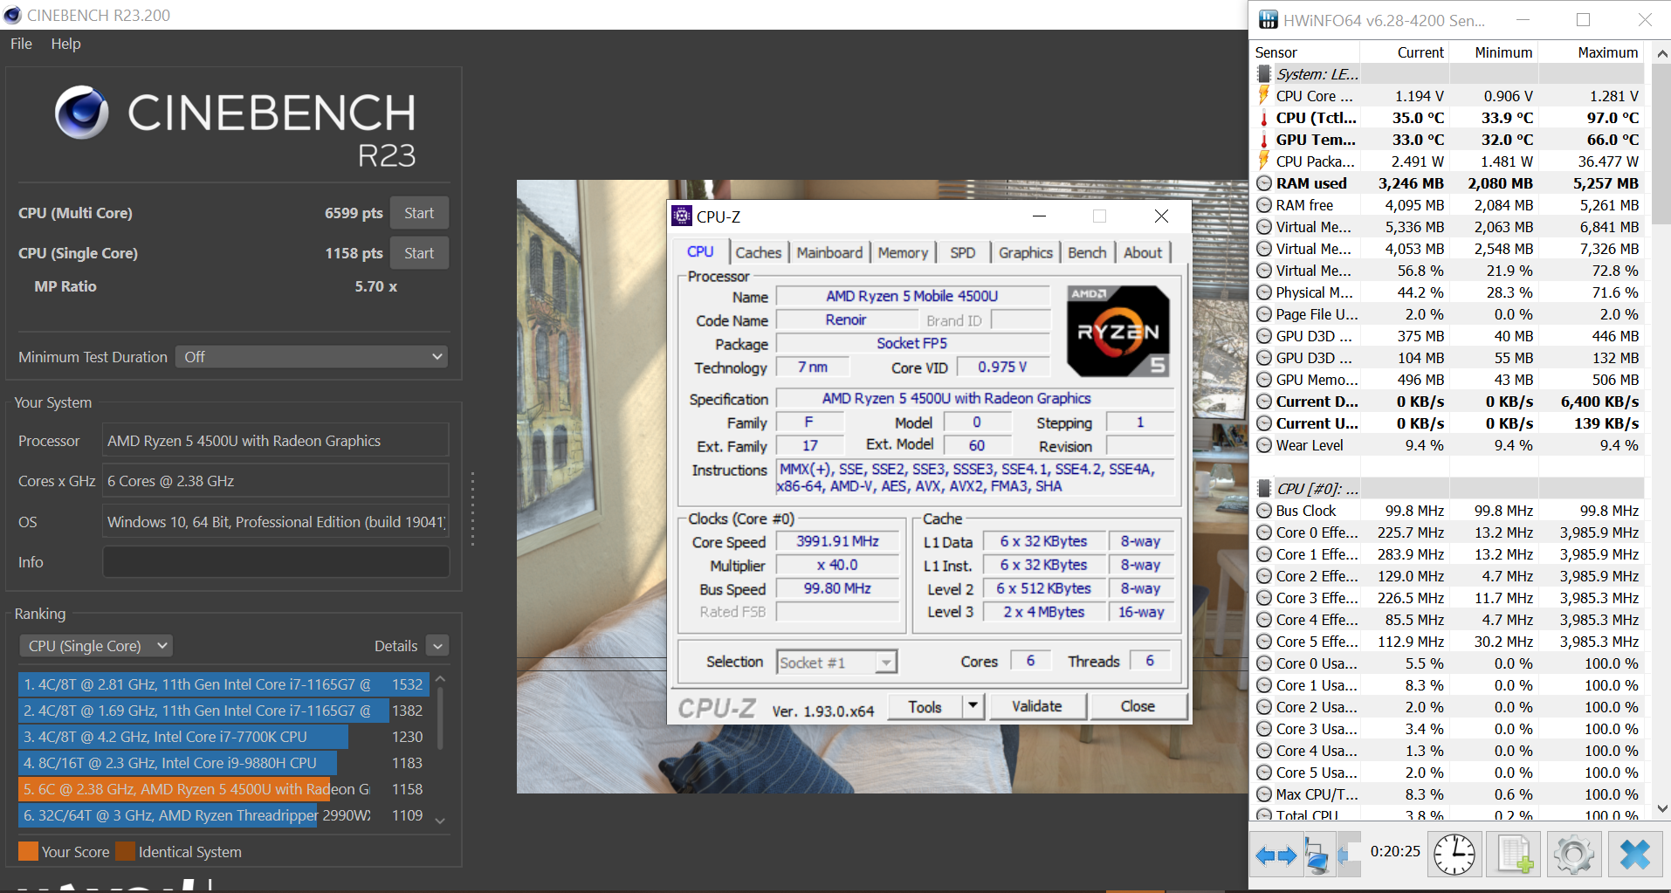Start the CPU (Multi Core) test
The width and height of the screenshot is (1671, 893).
(419, 213)
